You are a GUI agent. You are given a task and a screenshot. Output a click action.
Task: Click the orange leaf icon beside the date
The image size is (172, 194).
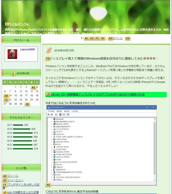pos(49,50)
